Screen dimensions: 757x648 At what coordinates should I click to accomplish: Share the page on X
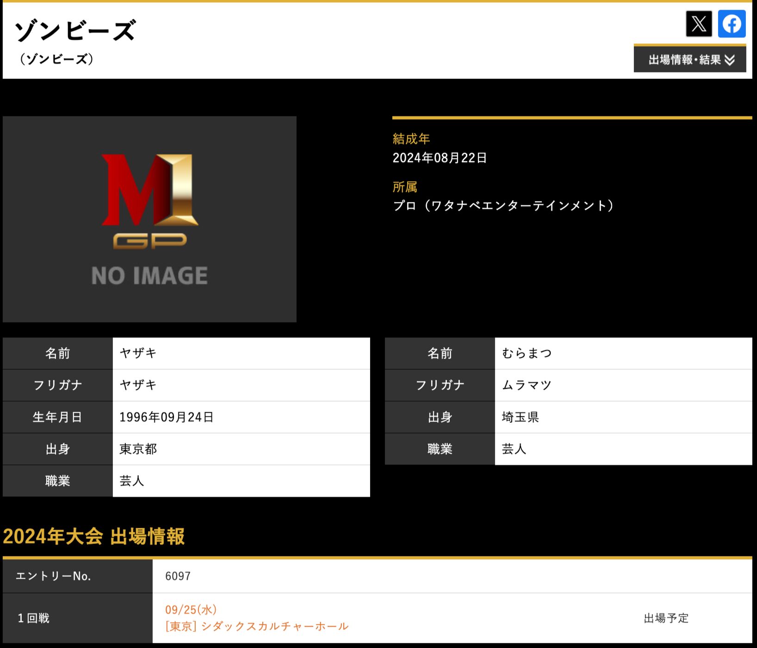tap(698, 24)
